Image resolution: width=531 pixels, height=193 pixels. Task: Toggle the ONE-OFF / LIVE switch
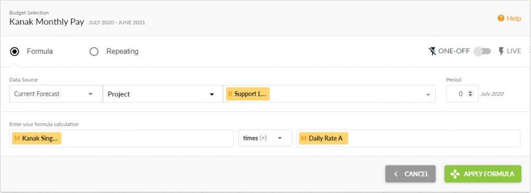tap(482, 51)
